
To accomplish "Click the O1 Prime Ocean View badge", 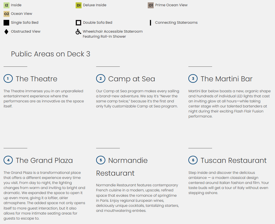I will pos(151,5).
